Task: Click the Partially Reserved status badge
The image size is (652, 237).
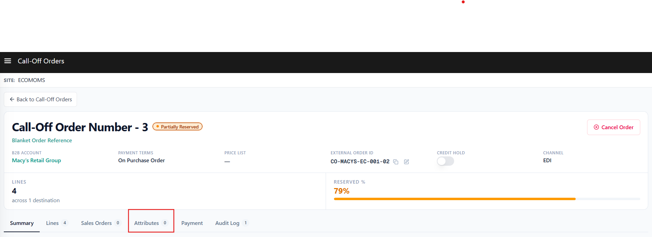Action: 178,127
